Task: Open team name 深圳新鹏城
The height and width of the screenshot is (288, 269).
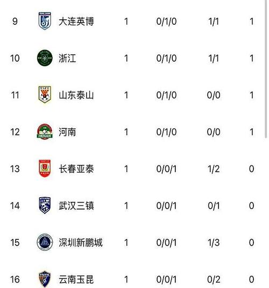Action: (81, 242)
